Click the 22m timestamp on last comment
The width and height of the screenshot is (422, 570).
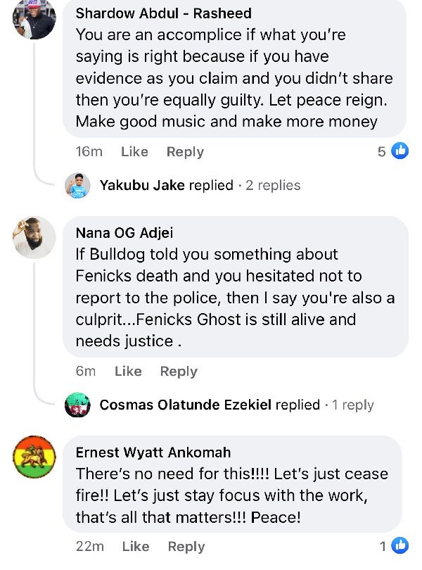(90, 546)
